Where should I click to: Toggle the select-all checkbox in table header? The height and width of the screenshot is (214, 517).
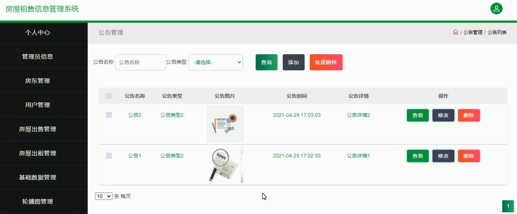(x=109, y=96)
